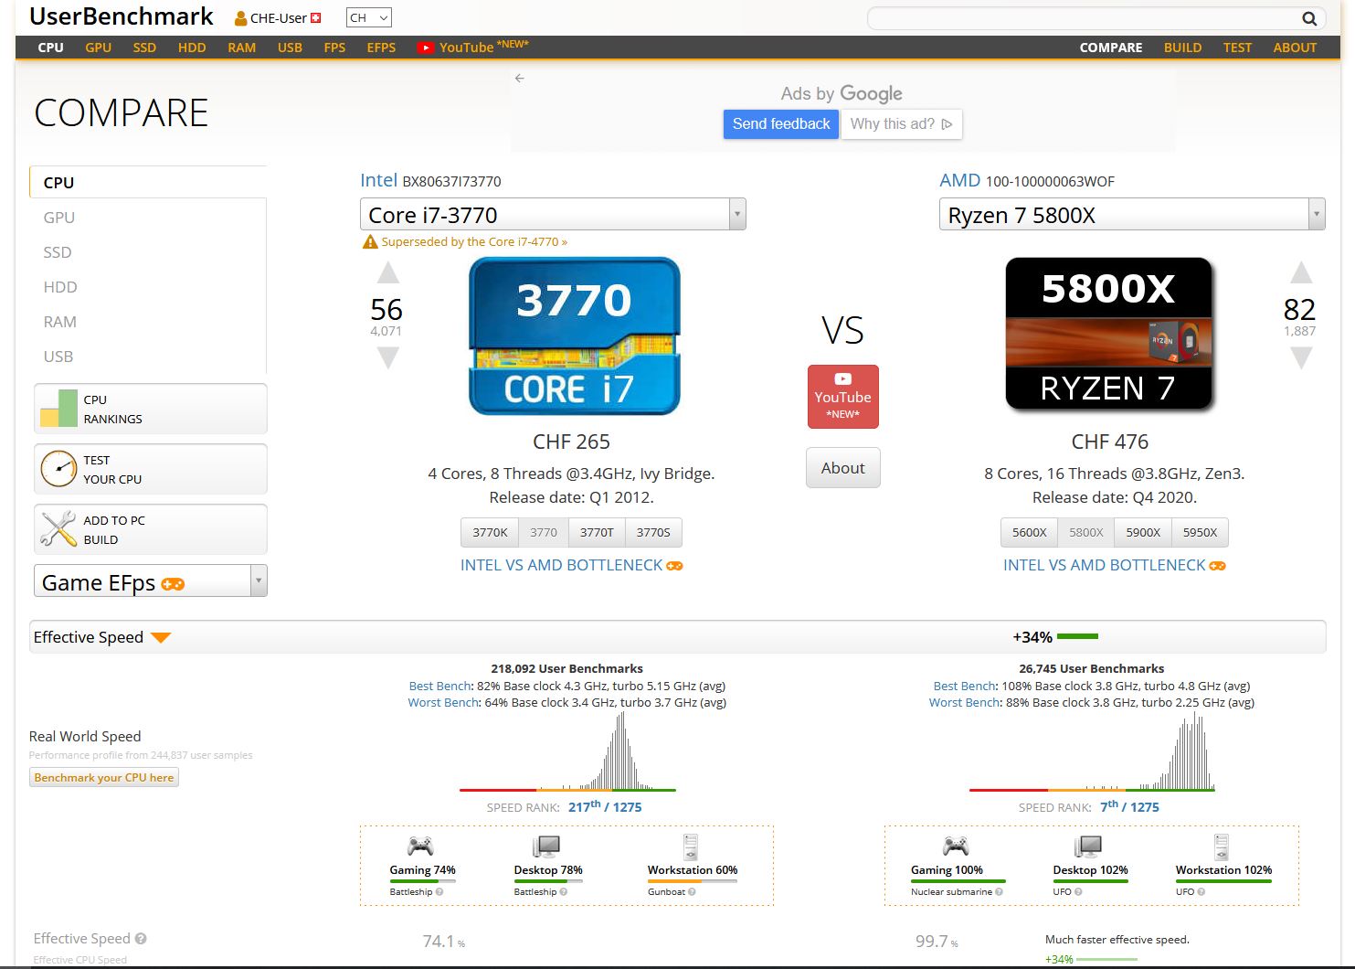Downvote the Ryzen 7 5800X
Viewport: 1355px width, 969px height.
pos(1300,357)
